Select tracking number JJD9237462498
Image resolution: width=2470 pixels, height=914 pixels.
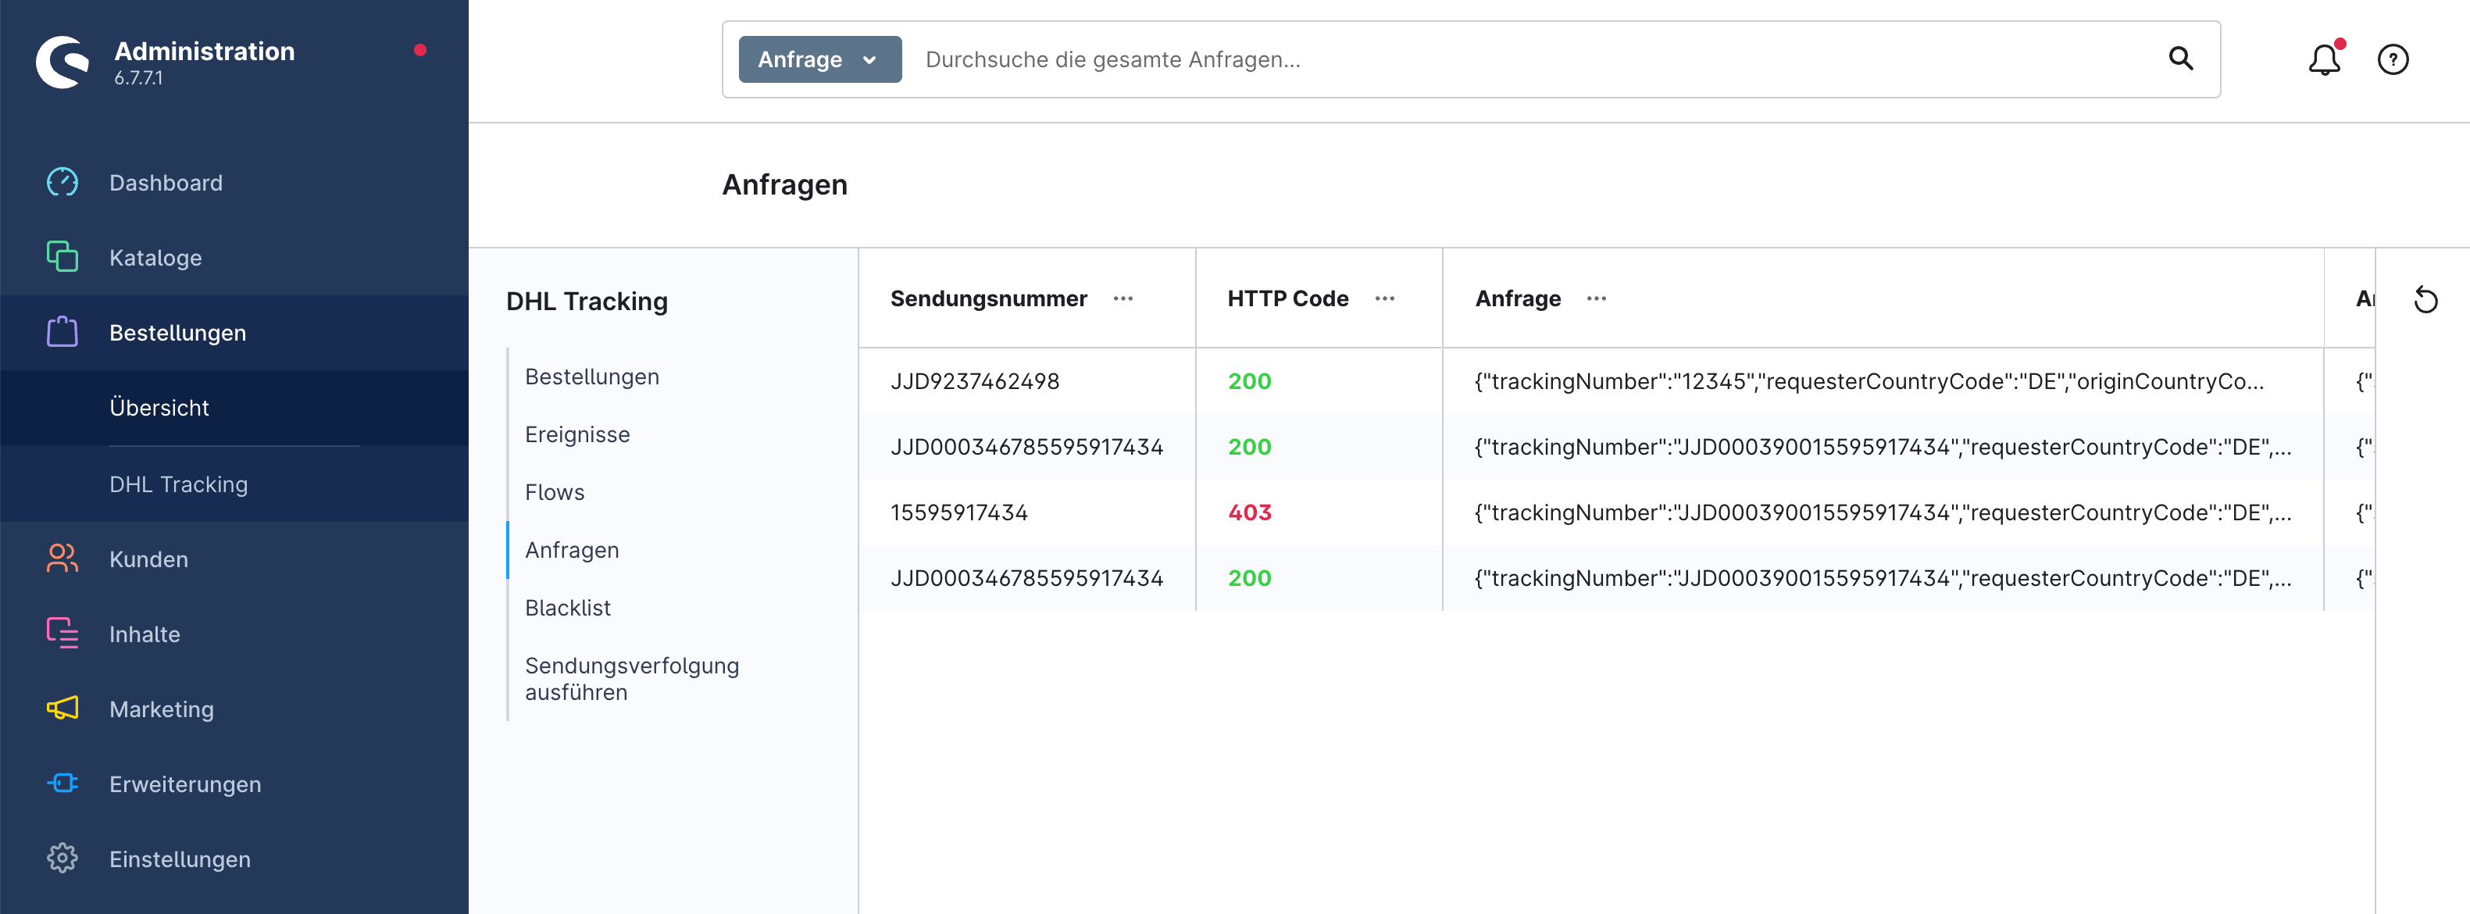point(974,380)
